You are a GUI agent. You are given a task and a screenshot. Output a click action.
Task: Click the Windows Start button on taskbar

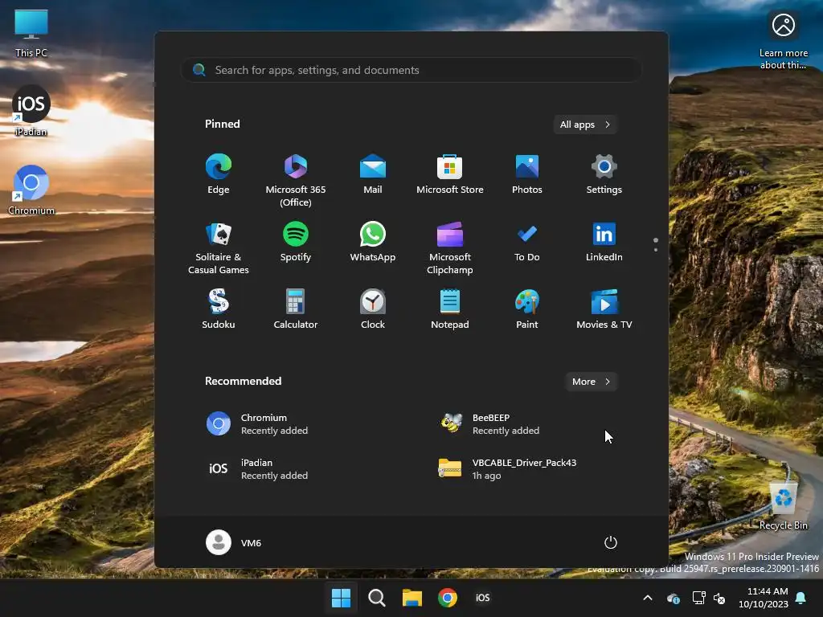(341, 598)
